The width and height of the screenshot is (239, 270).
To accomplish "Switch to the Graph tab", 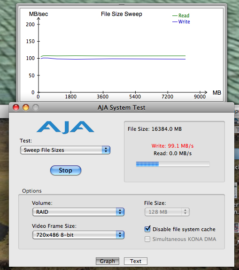I will tap(108, 261).
